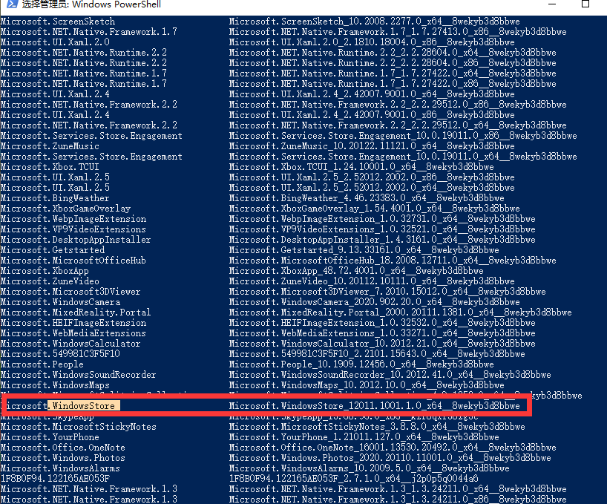The image size is (607, 504).
Task: Click package Microsoft.NET.Native.Runtime.1.7_1.7.27422.0_x64__8wekyb3d8bbwe
Action: (x=393, y=73)
